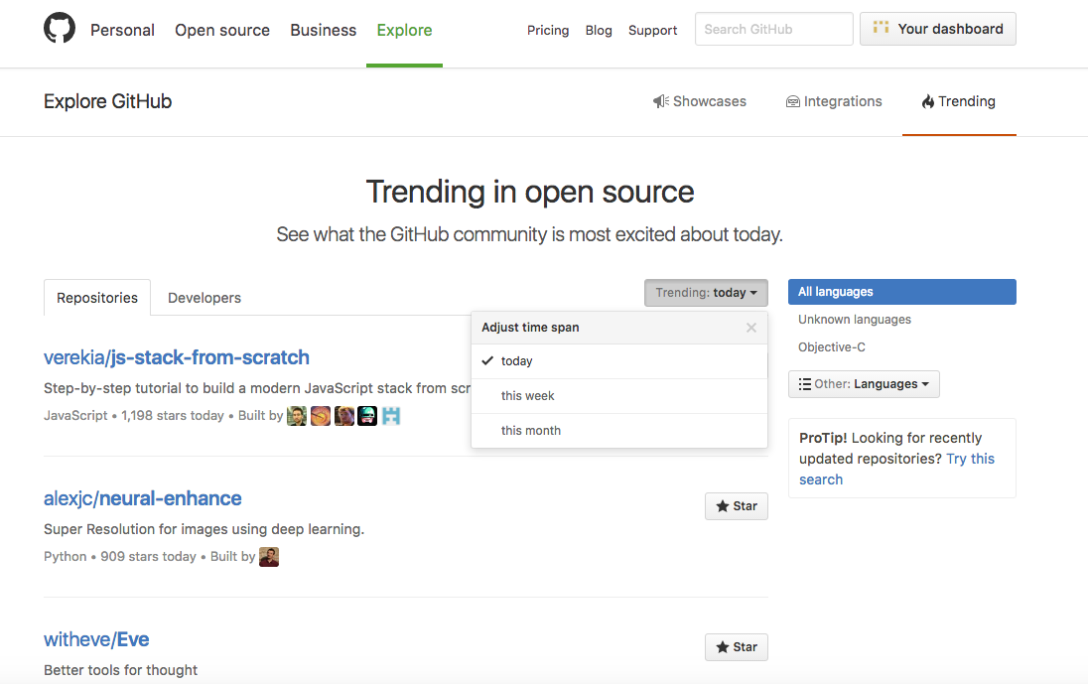Open the Business nav item
1088x684 pixels.
(x=324, y=30)
